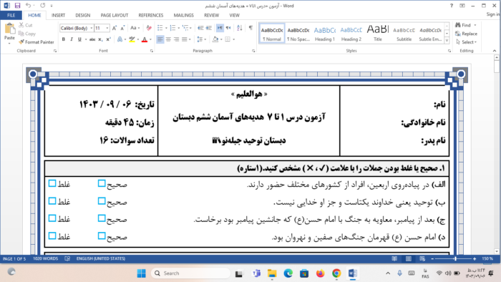Screen dimensions: 501x282
Task: Center the paragraph text
Action: tap(168, 39)
